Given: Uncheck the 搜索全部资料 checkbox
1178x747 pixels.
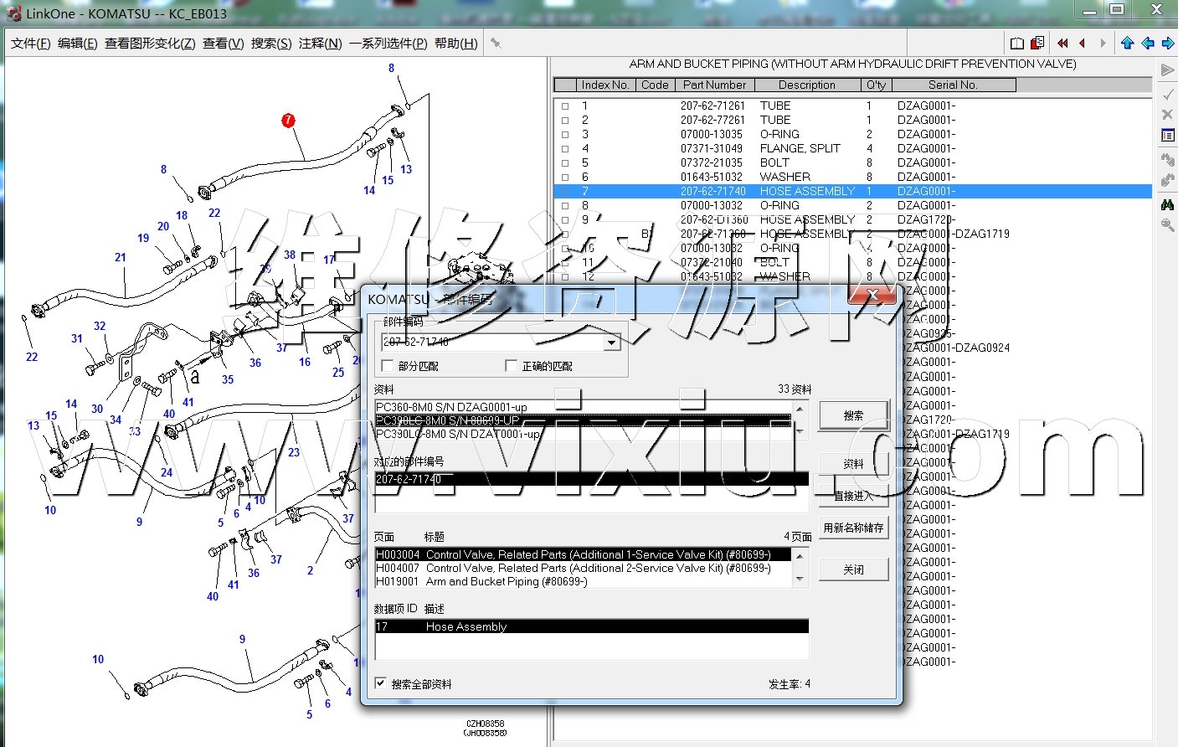Looking at the screenshot, I should tap(381, 683).
